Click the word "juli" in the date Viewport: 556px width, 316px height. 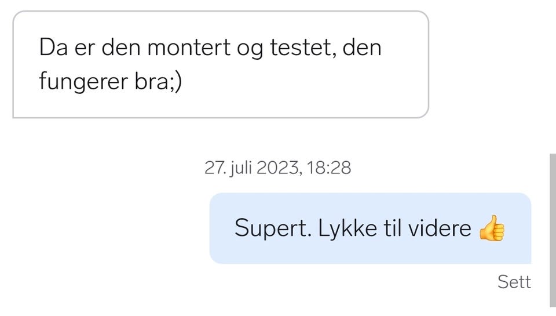tap(238, 168)
